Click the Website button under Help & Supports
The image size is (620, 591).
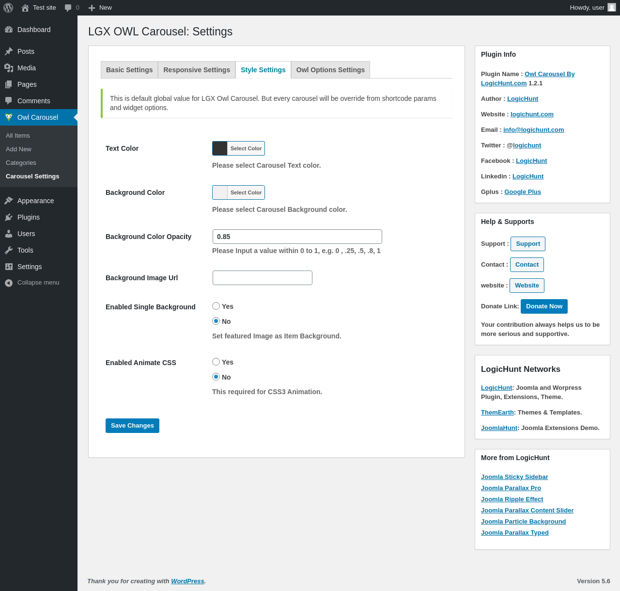tap(527, 286)
